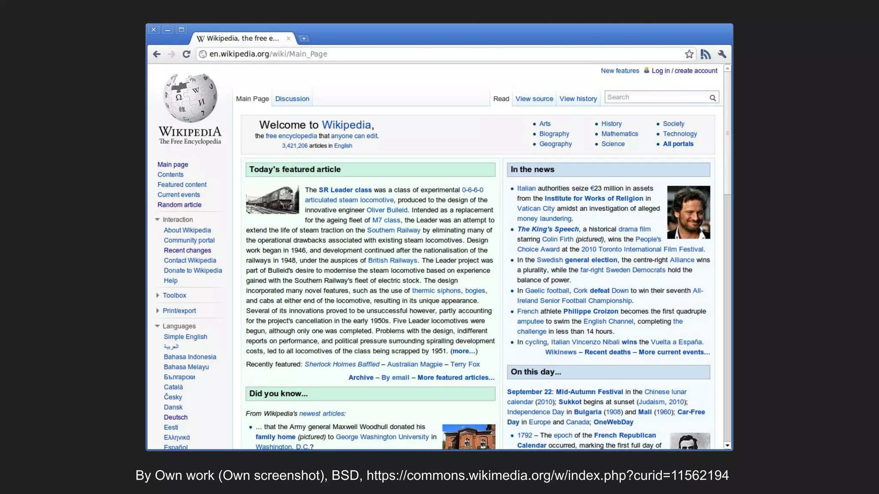The height and width of the screenshot is (494, 879).
Task: Go back with the browser back arrow
Action: point(157,54)
